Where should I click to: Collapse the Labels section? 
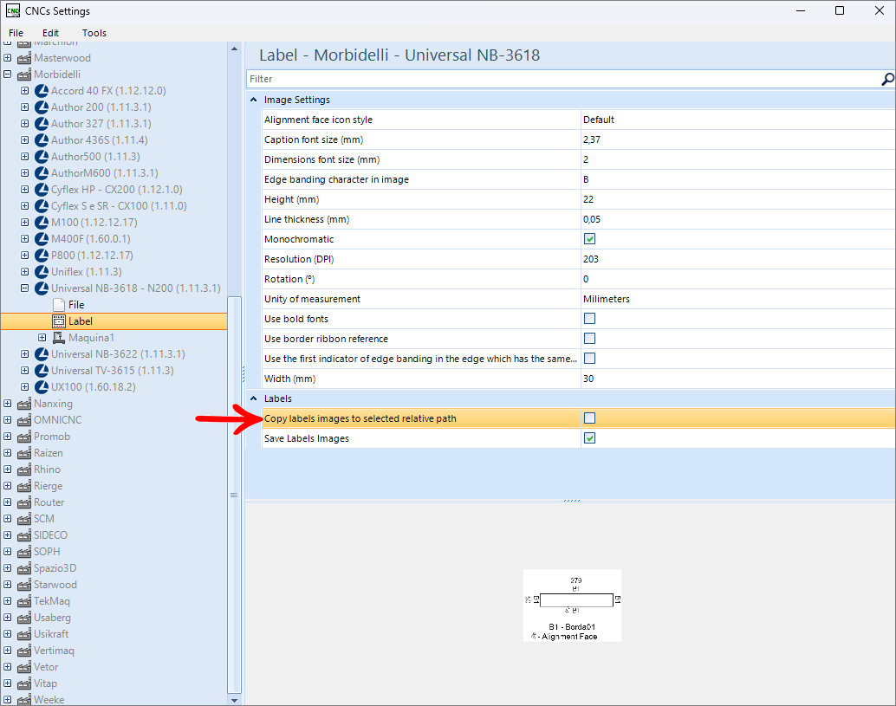coord(254,398)
